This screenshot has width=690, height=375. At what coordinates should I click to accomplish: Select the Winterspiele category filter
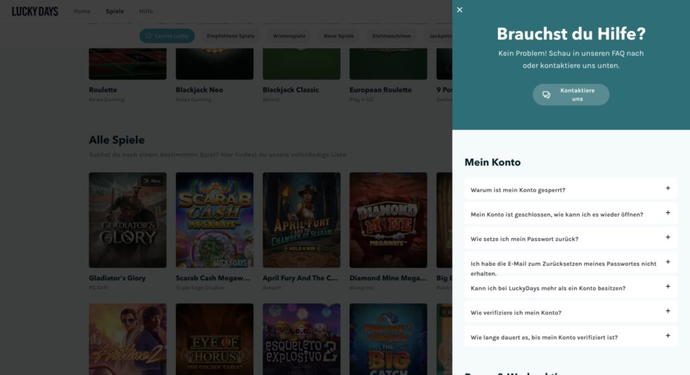coord(289,36)
